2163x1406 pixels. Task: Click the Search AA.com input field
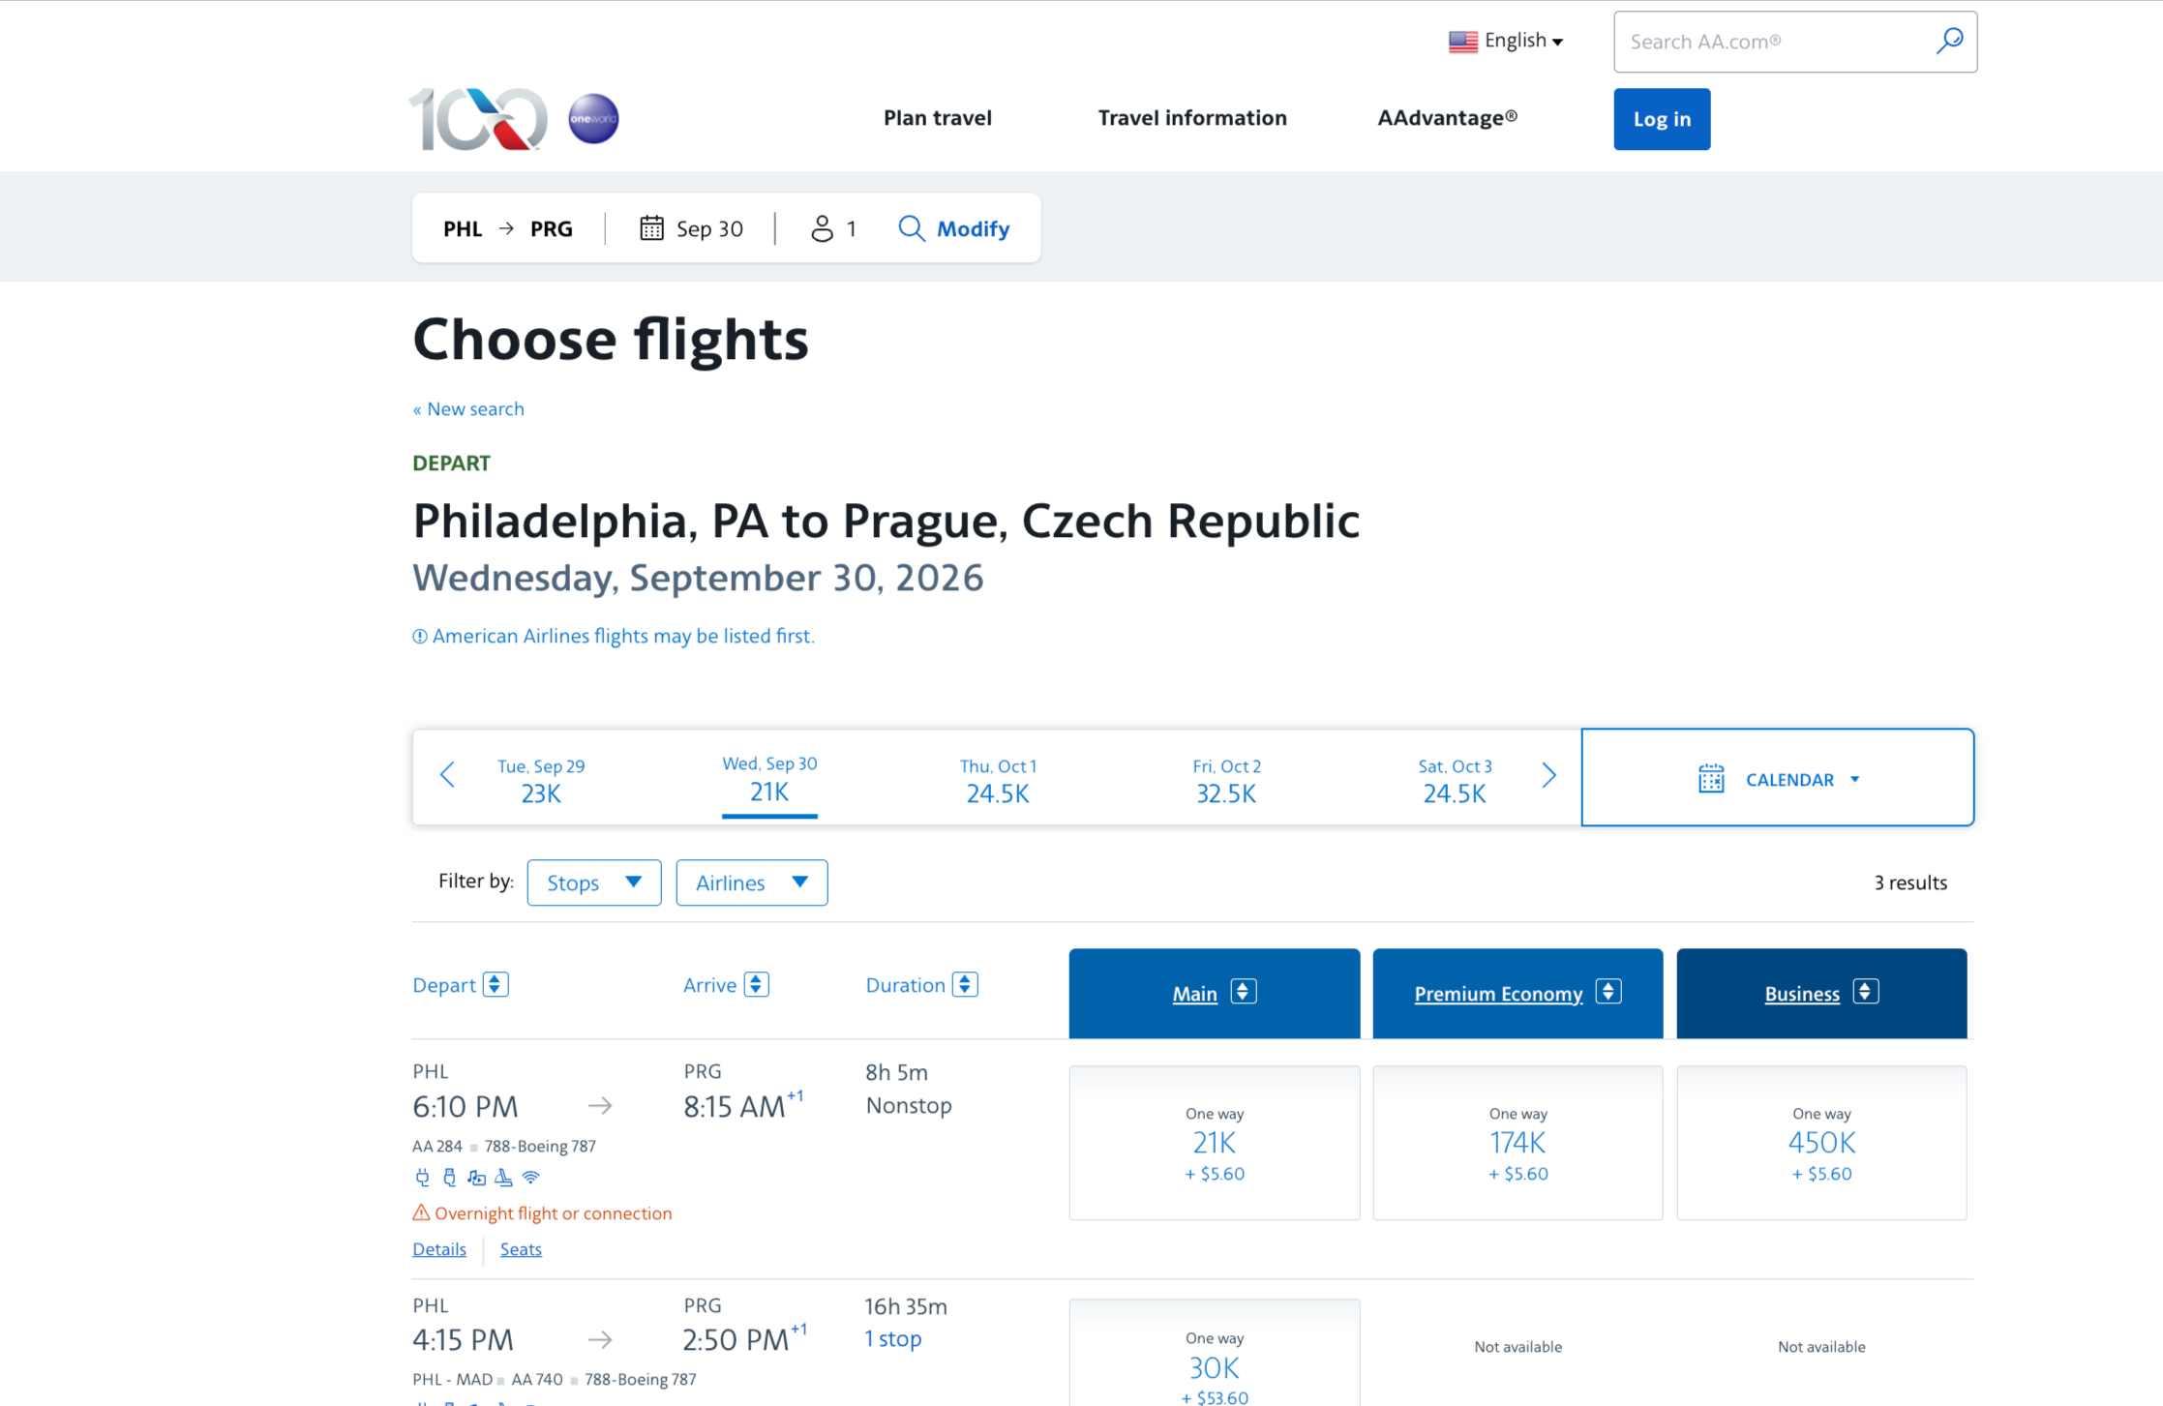(1773, 42)
